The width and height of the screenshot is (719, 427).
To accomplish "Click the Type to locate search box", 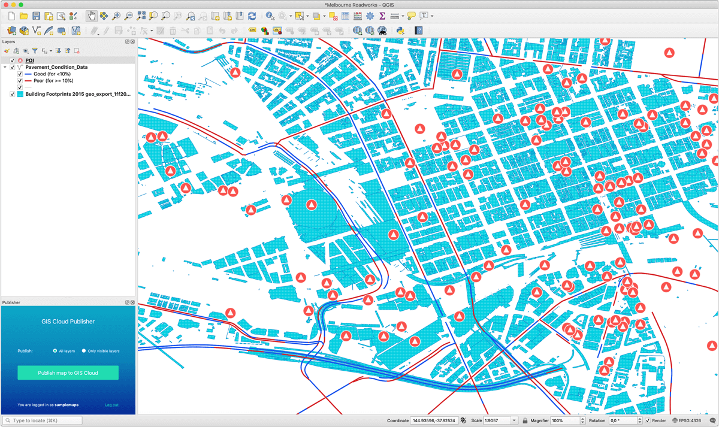I will click(43, 420).
